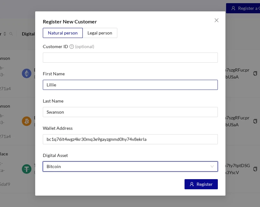Sort the column using the sort arrows
260x207 pixels.
click(5, 34)
